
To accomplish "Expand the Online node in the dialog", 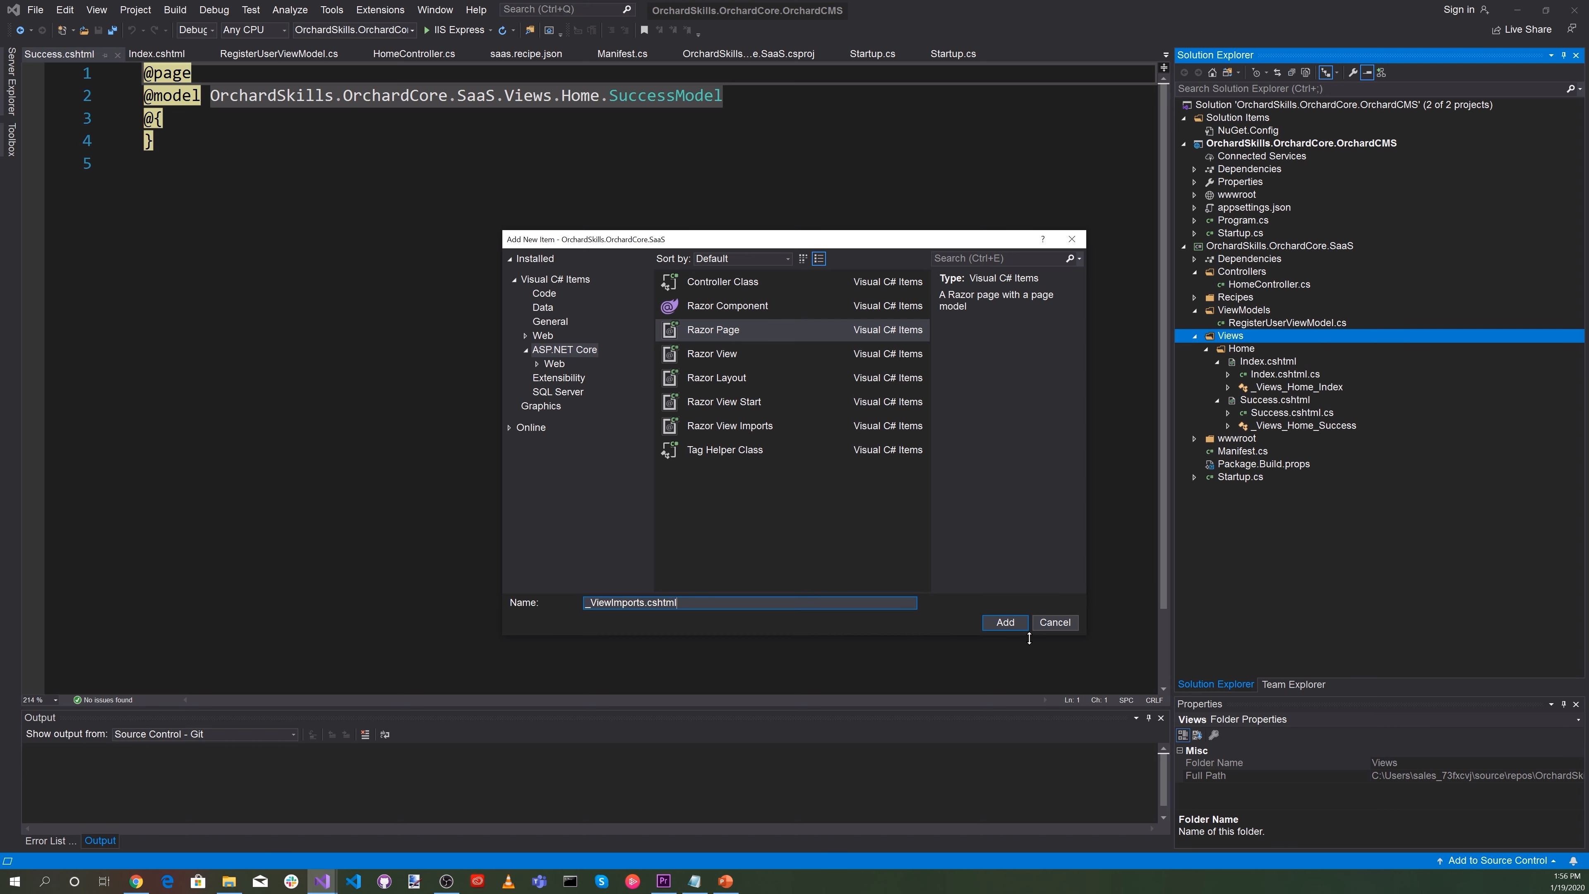I will [509, 428].
